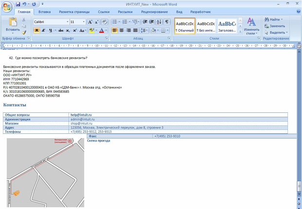The height and width of the screenshot is (209, 302).
Task: Toggle Underline (Ч) formatting
Action: [51, 30]
